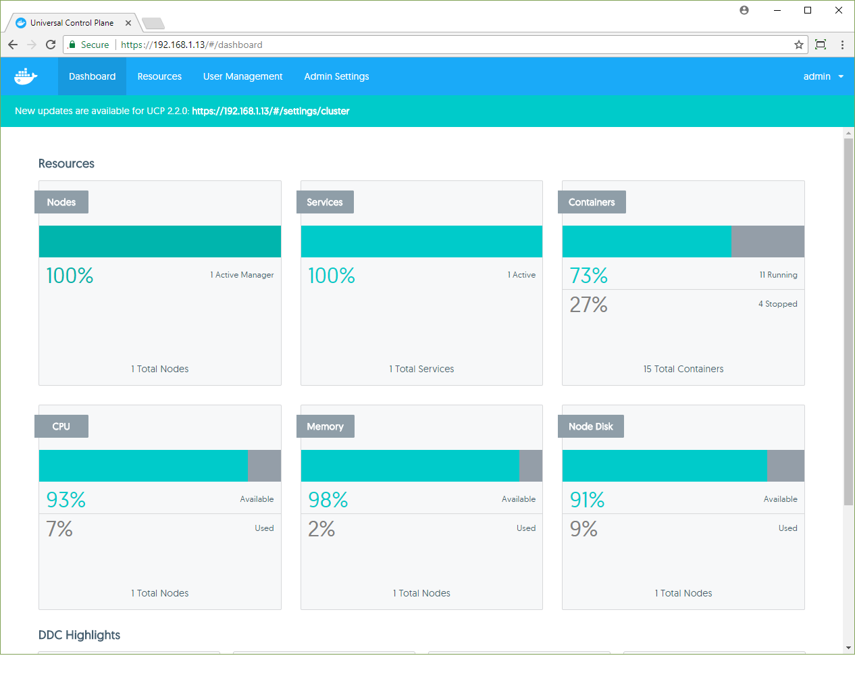Click the scroll down arrow on scrollbar
The image size is (855, 687).
click(848, 648)
